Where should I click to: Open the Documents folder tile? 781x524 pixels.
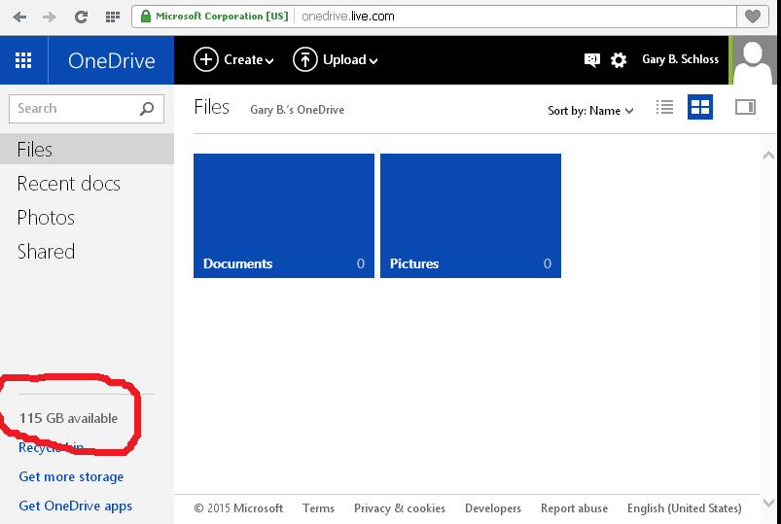point(284,216)
